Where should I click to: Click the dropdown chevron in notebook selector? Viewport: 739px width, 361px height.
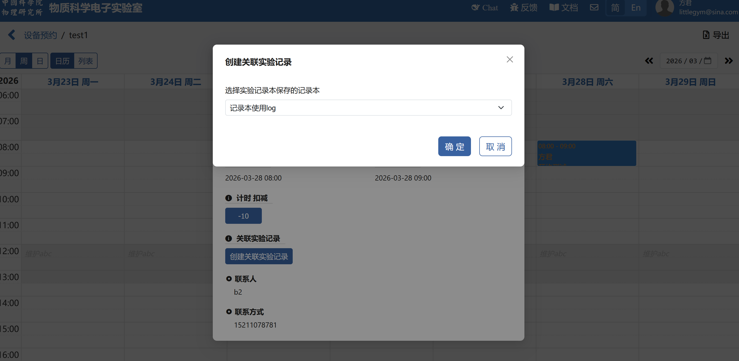coord(501,108)
